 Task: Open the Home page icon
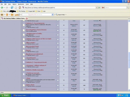[x=20, y=8]
